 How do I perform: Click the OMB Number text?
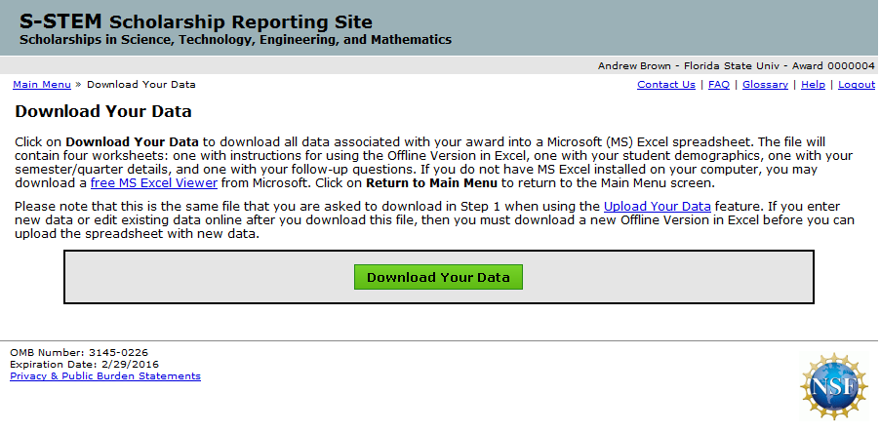pos(79,352)
